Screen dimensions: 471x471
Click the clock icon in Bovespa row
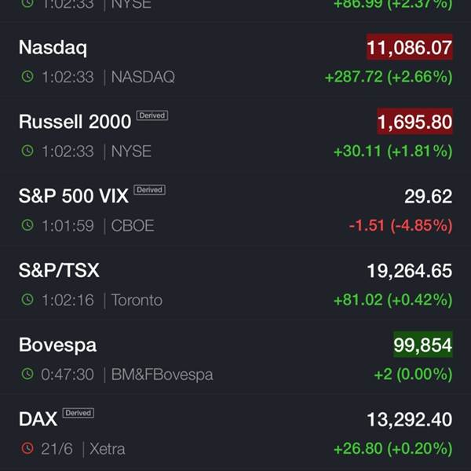click(x=27, y=374)
